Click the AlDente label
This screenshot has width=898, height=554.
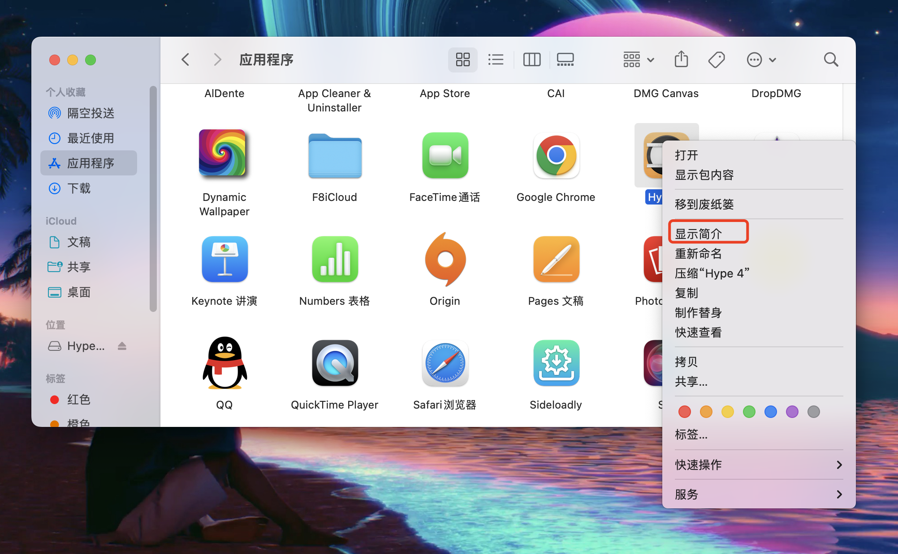(224, 94)
